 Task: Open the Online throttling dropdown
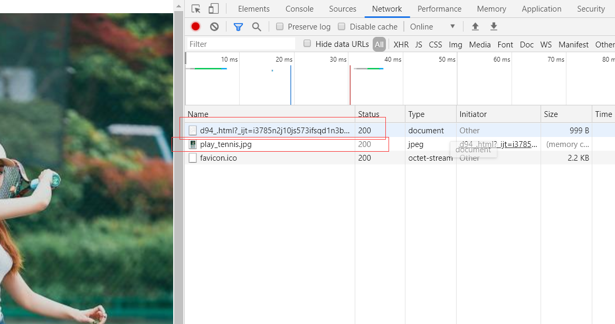[433, 27]
